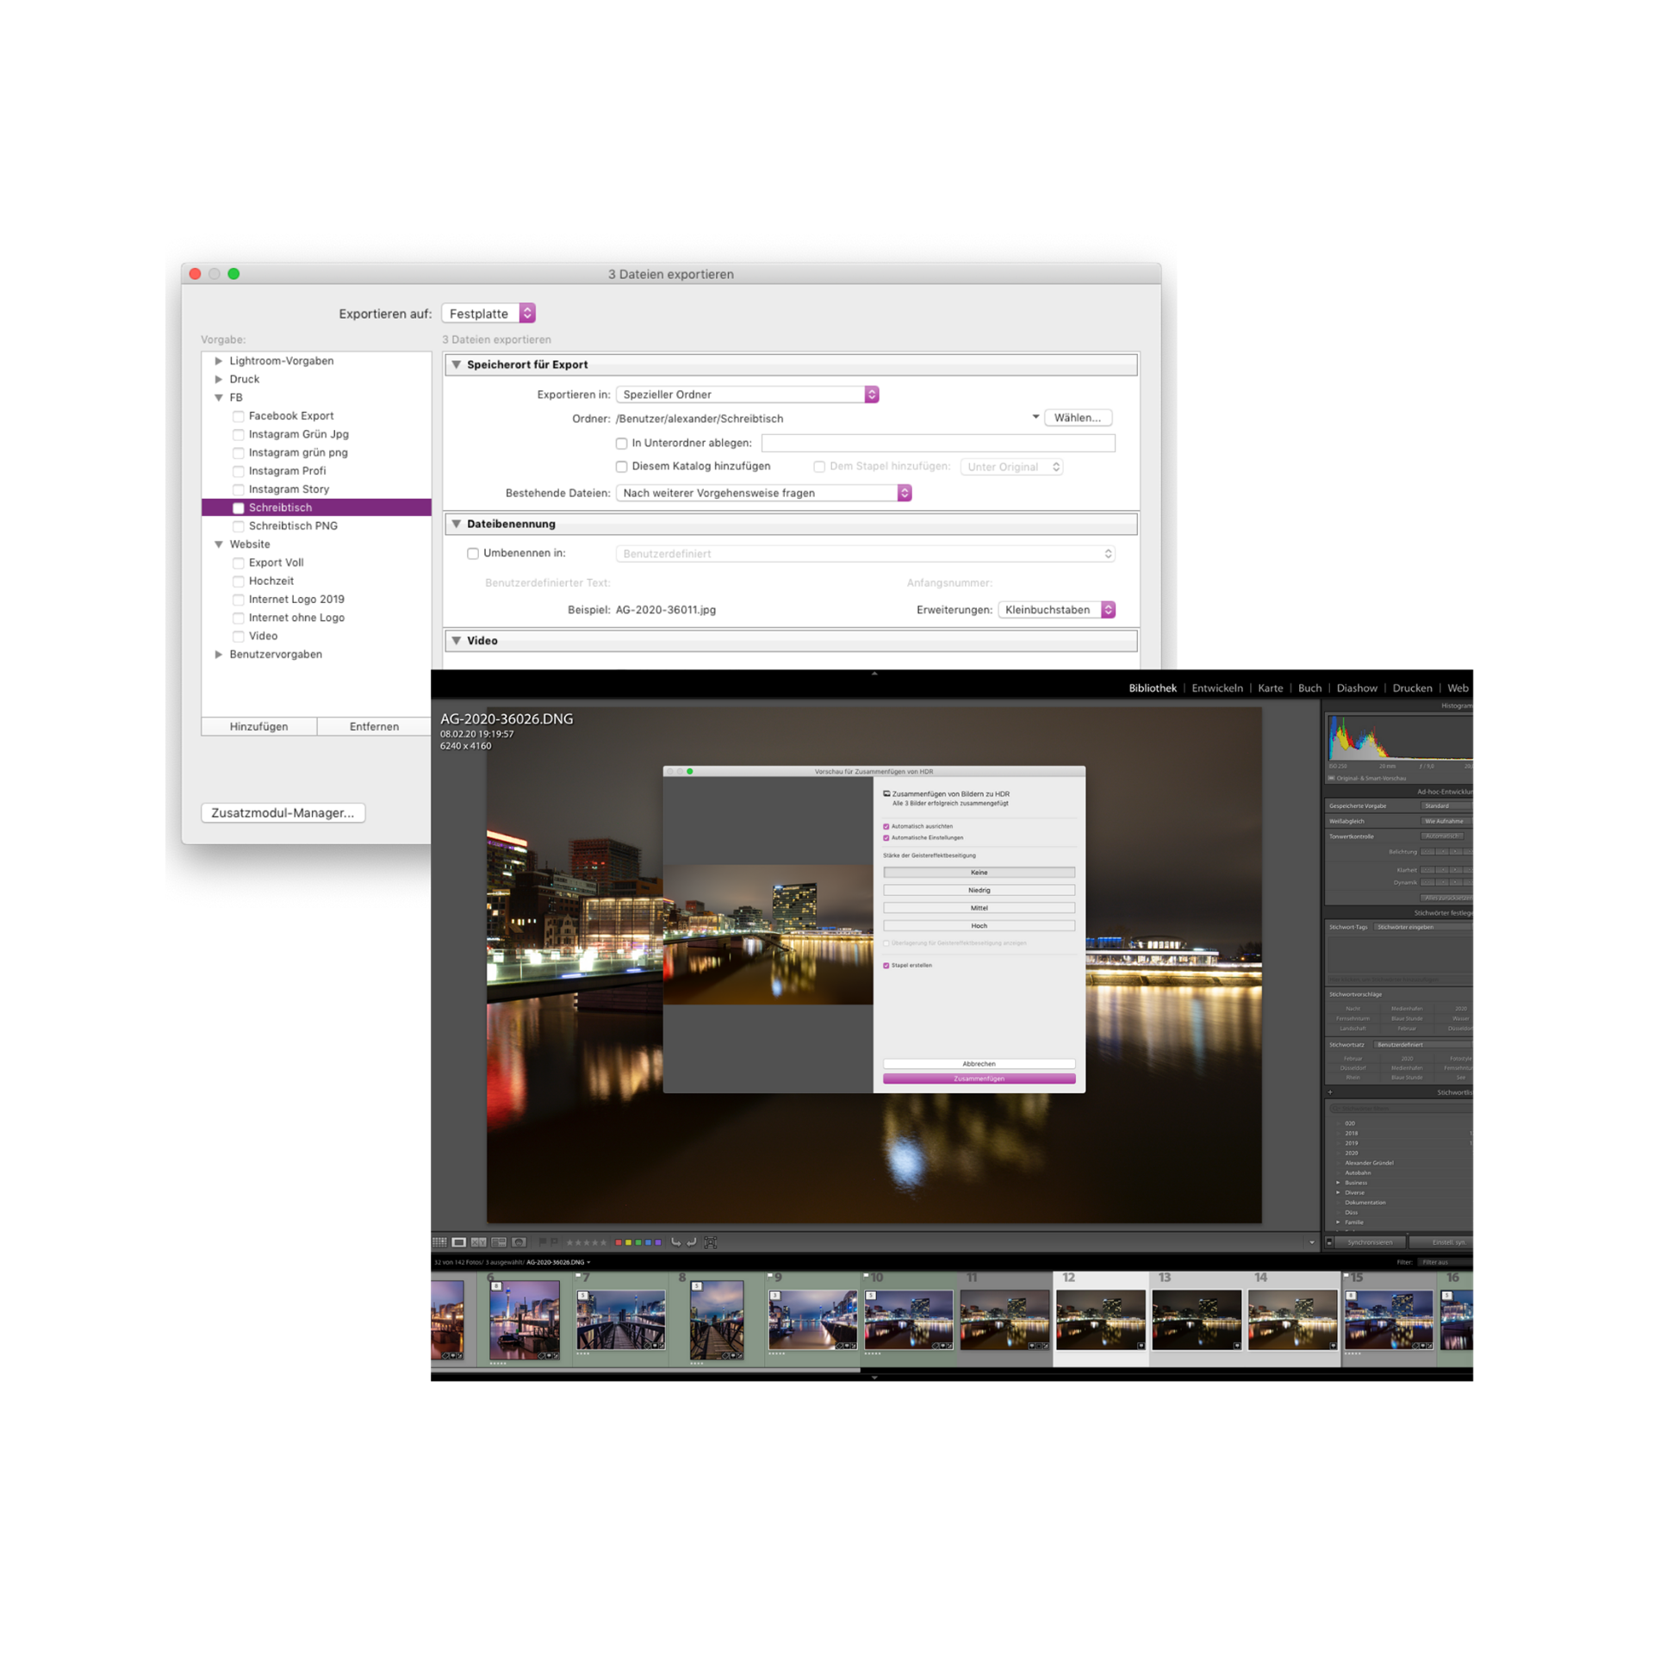Tick checkbox beside Instagram Story preset
Image resolution: width=1654 pixels, height=1654 pixels.
(x=239, y=489)
